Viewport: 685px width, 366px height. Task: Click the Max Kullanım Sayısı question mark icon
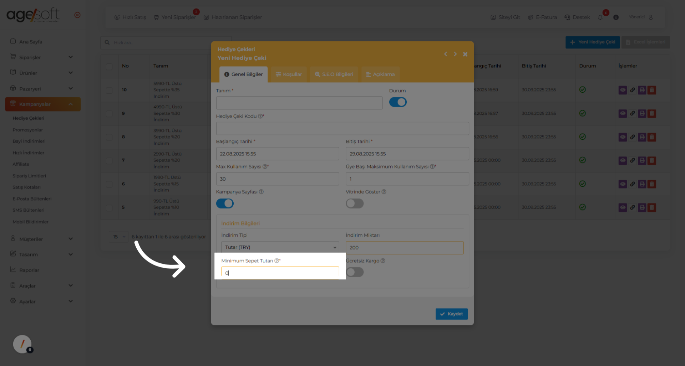pos(265,166)
